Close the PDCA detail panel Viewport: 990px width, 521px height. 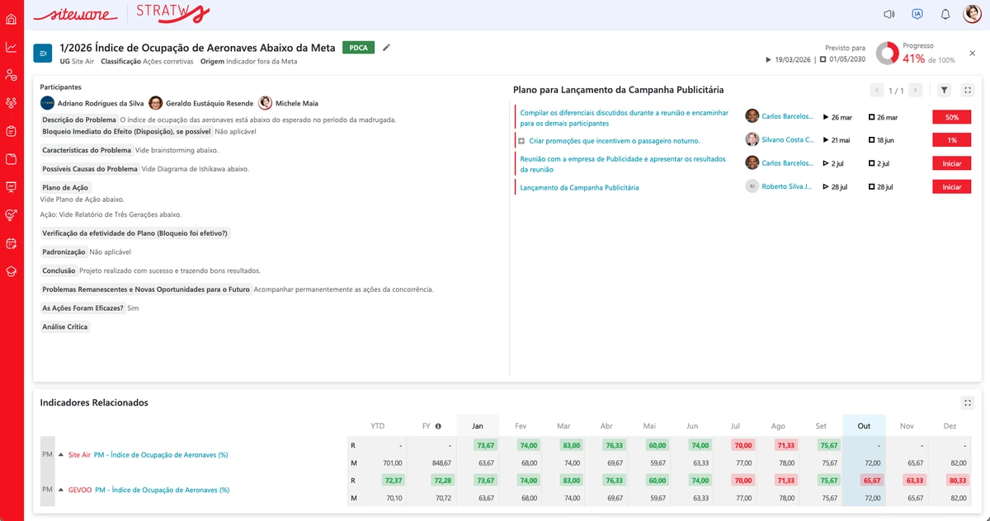coord(972,53)
